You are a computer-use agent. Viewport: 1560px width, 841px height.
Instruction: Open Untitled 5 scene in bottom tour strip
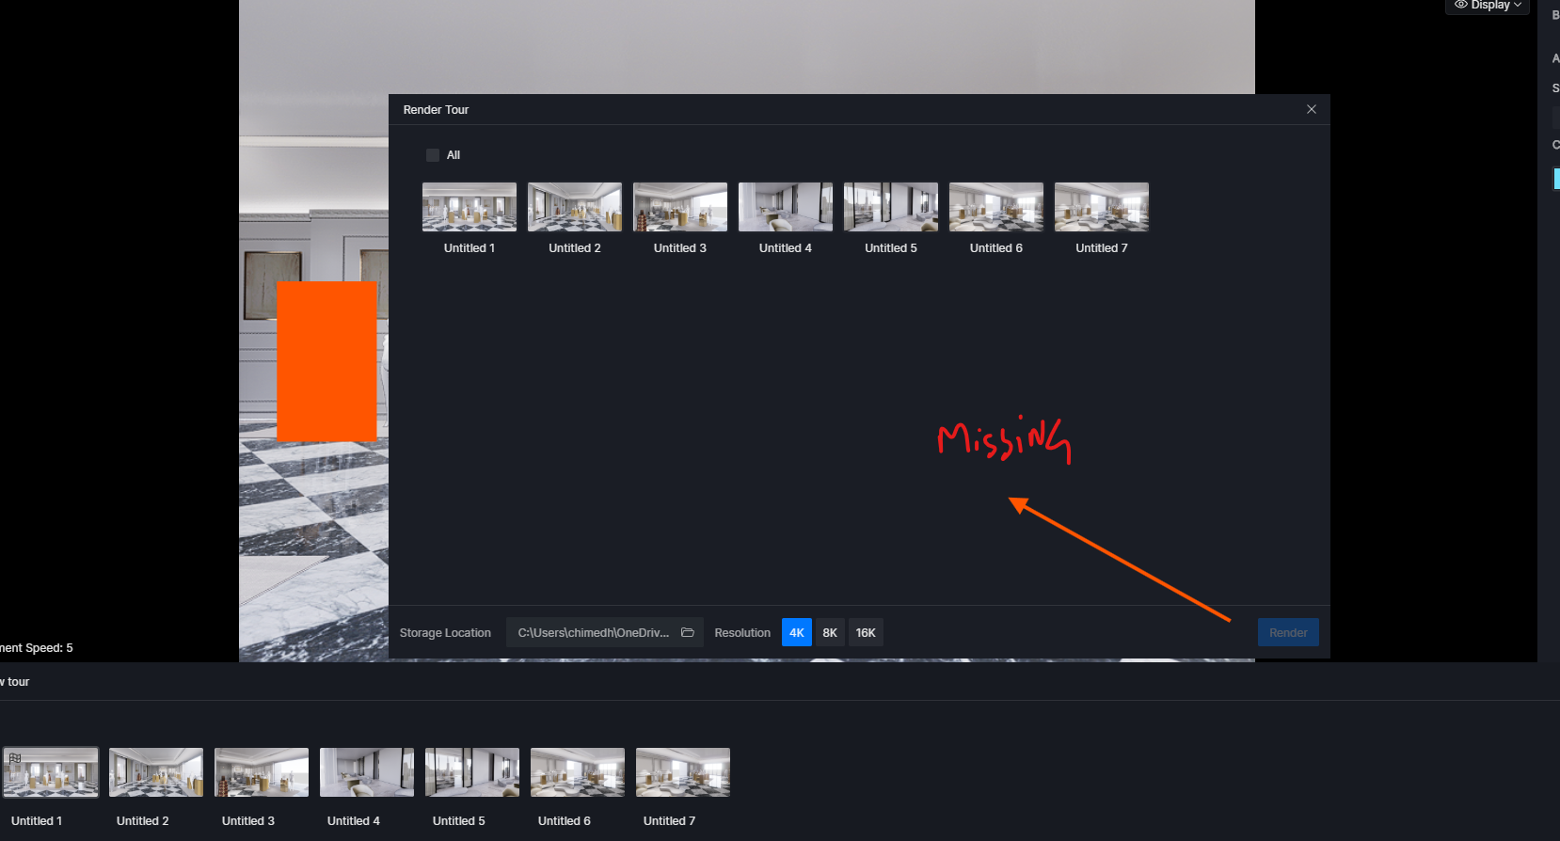[x=472, y=772]
